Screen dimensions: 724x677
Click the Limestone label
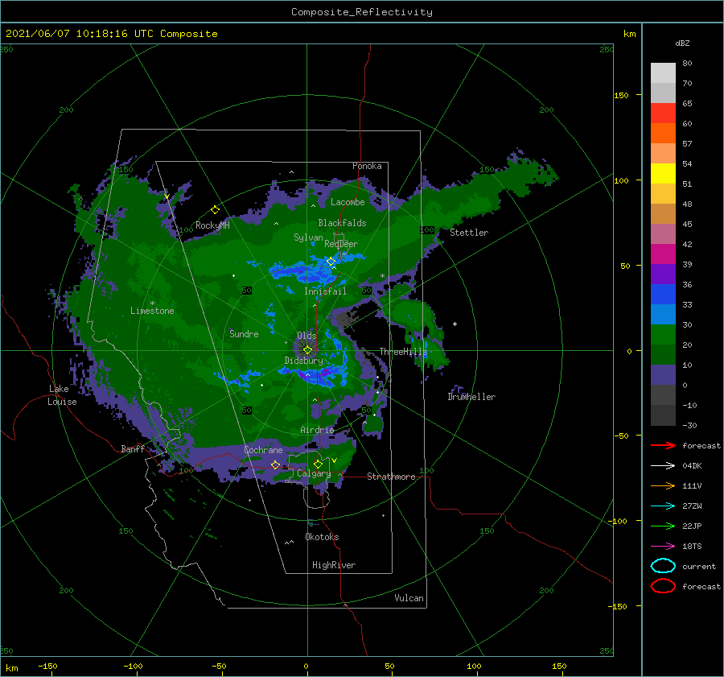[152, 311]
